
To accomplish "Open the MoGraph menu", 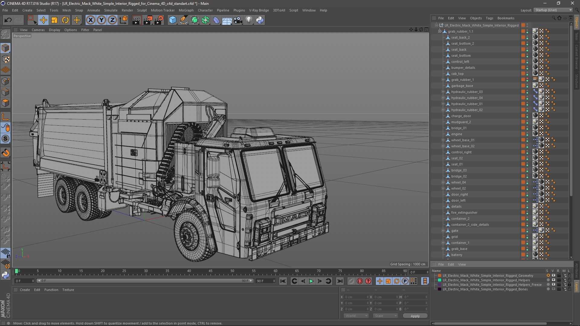I will click(186, 10).
